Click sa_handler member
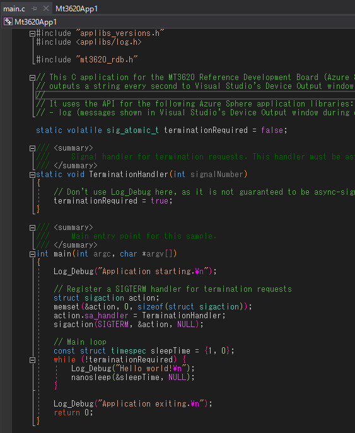Screen dimensions: 355x433 [107, 316]
